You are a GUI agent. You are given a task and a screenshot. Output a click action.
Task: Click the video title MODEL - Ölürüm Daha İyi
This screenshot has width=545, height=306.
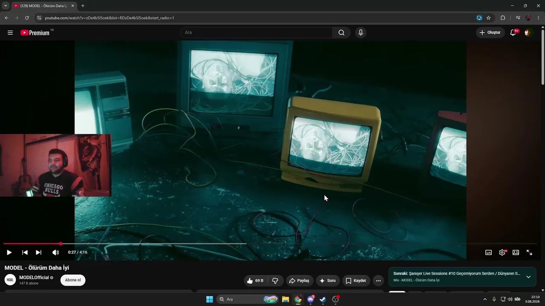pyautogui.click(x=37, y=268)
